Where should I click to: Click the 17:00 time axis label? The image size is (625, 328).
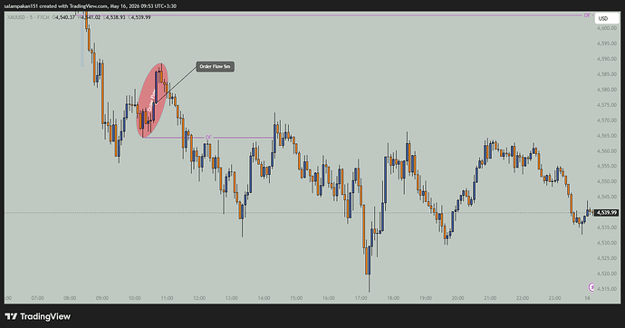[x=361, y=298]
